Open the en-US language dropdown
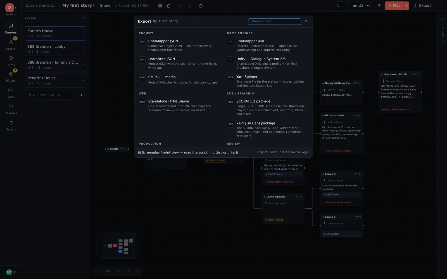Viewport: 447px width, 279px height. point(360,6)
